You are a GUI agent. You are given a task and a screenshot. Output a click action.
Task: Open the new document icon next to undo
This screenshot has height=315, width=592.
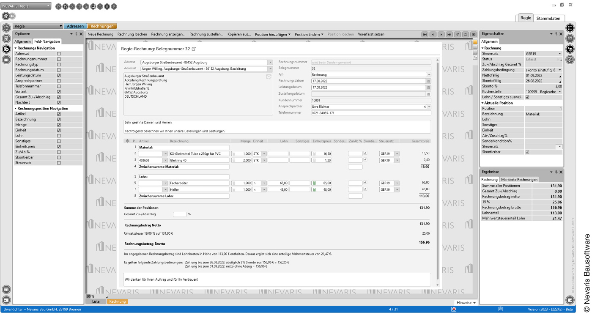[x=65, y=6]
